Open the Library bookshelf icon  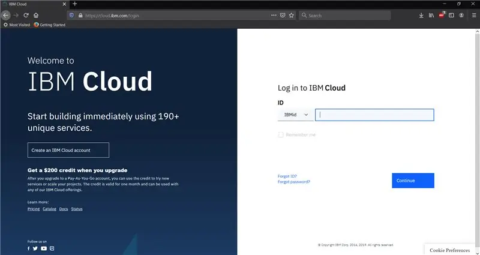[431, 16]
